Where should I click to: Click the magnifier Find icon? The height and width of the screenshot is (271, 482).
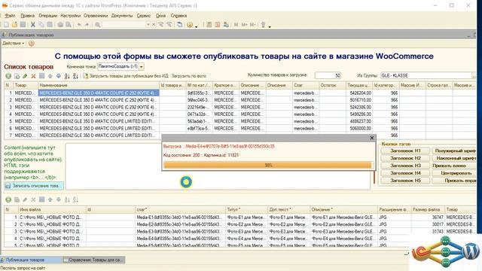(98, 25)
